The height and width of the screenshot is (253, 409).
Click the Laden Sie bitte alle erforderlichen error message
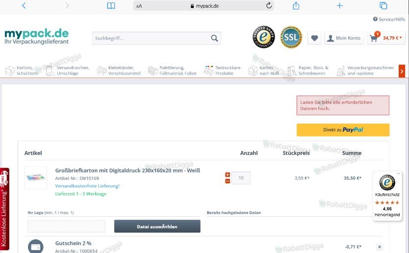(343, 105)
